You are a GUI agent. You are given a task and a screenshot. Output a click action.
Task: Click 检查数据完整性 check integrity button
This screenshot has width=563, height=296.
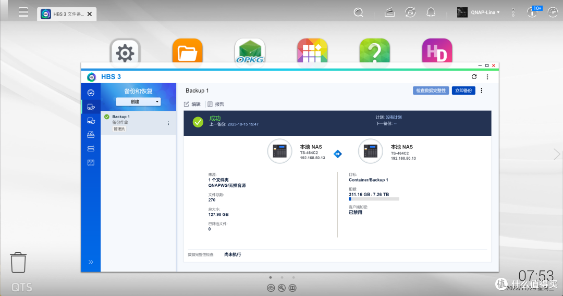coord(431,91)
